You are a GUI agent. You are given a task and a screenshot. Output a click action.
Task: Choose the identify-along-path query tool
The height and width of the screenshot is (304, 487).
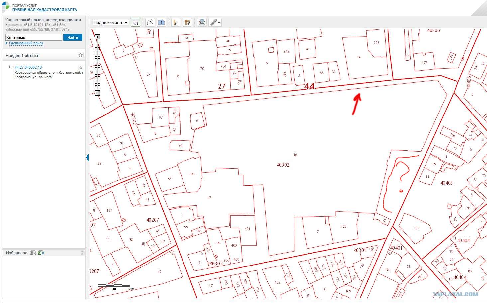tap(150, 22)
